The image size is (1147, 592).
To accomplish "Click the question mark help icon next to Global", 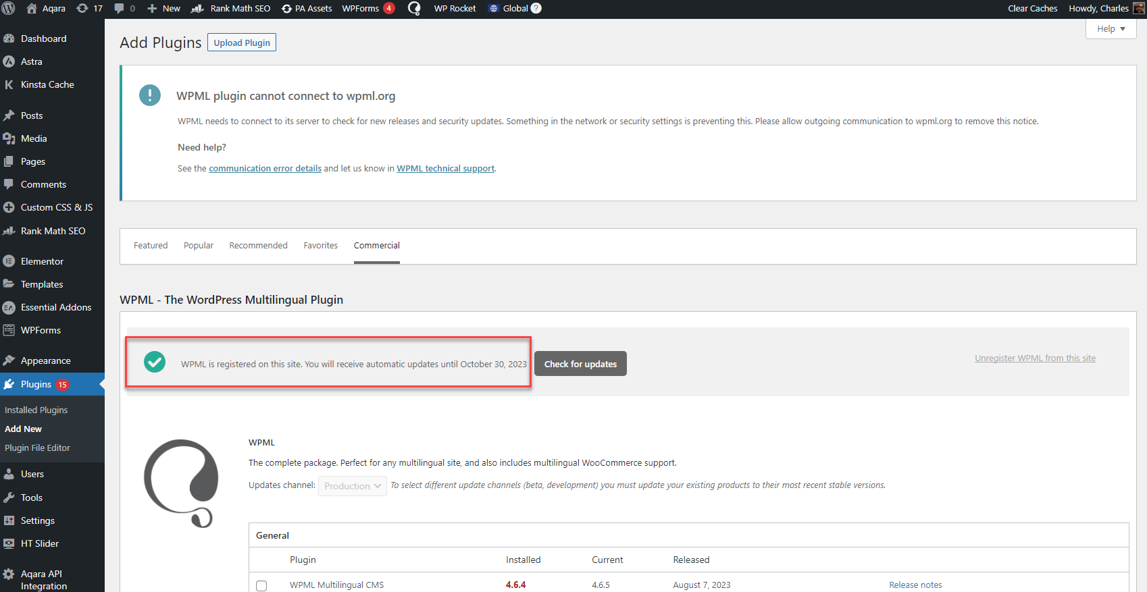I will tap(536, 8).
